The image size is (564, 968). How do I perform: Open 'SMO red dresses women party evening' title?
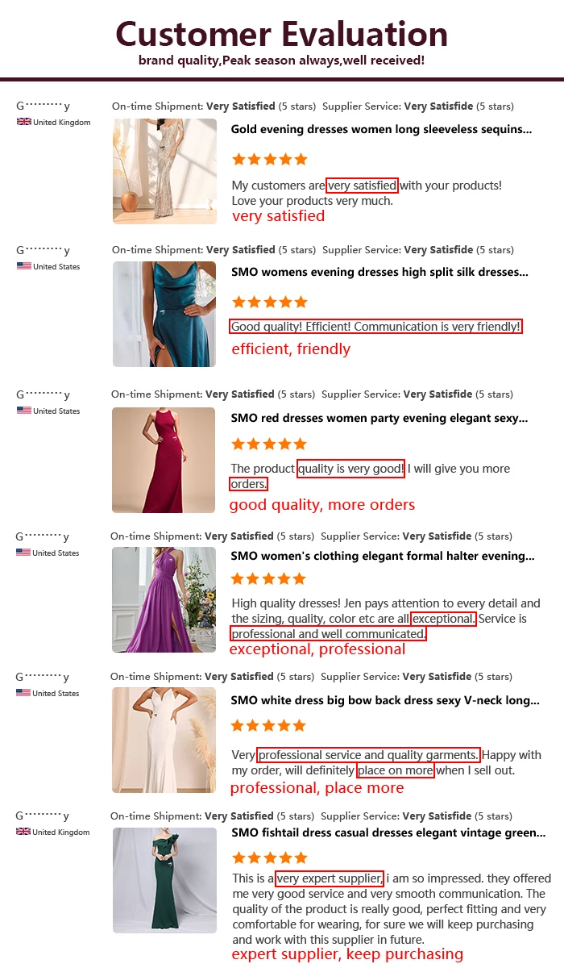tap(379, 419)
